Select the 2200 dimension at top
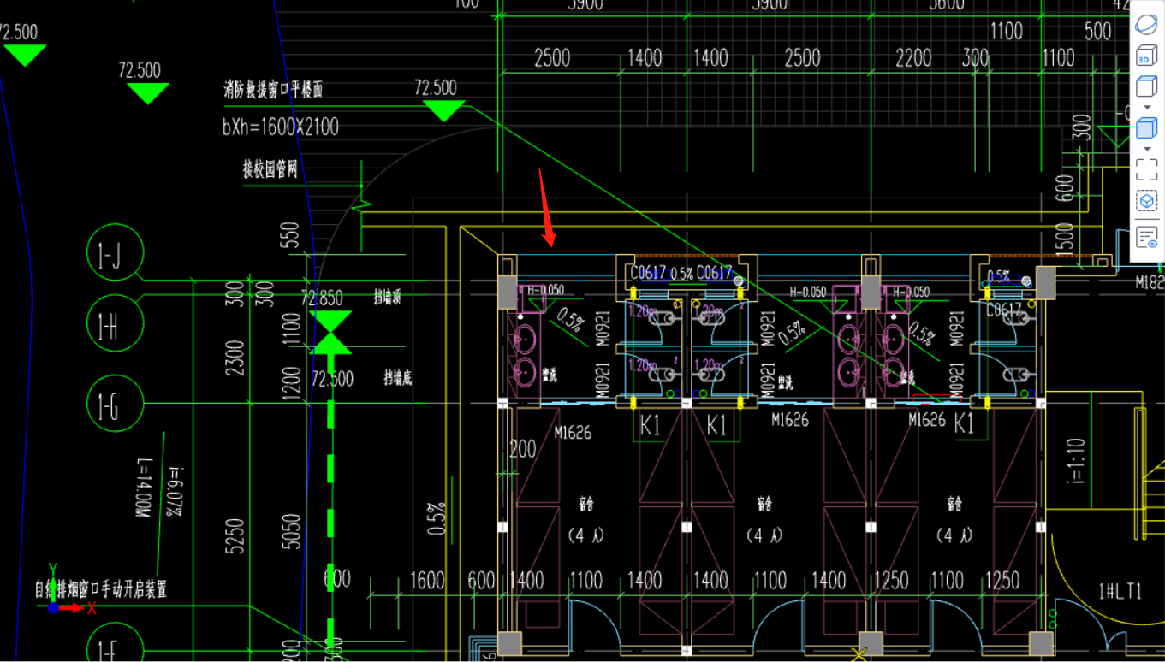 pyautogui.click(x=913, y=59)
